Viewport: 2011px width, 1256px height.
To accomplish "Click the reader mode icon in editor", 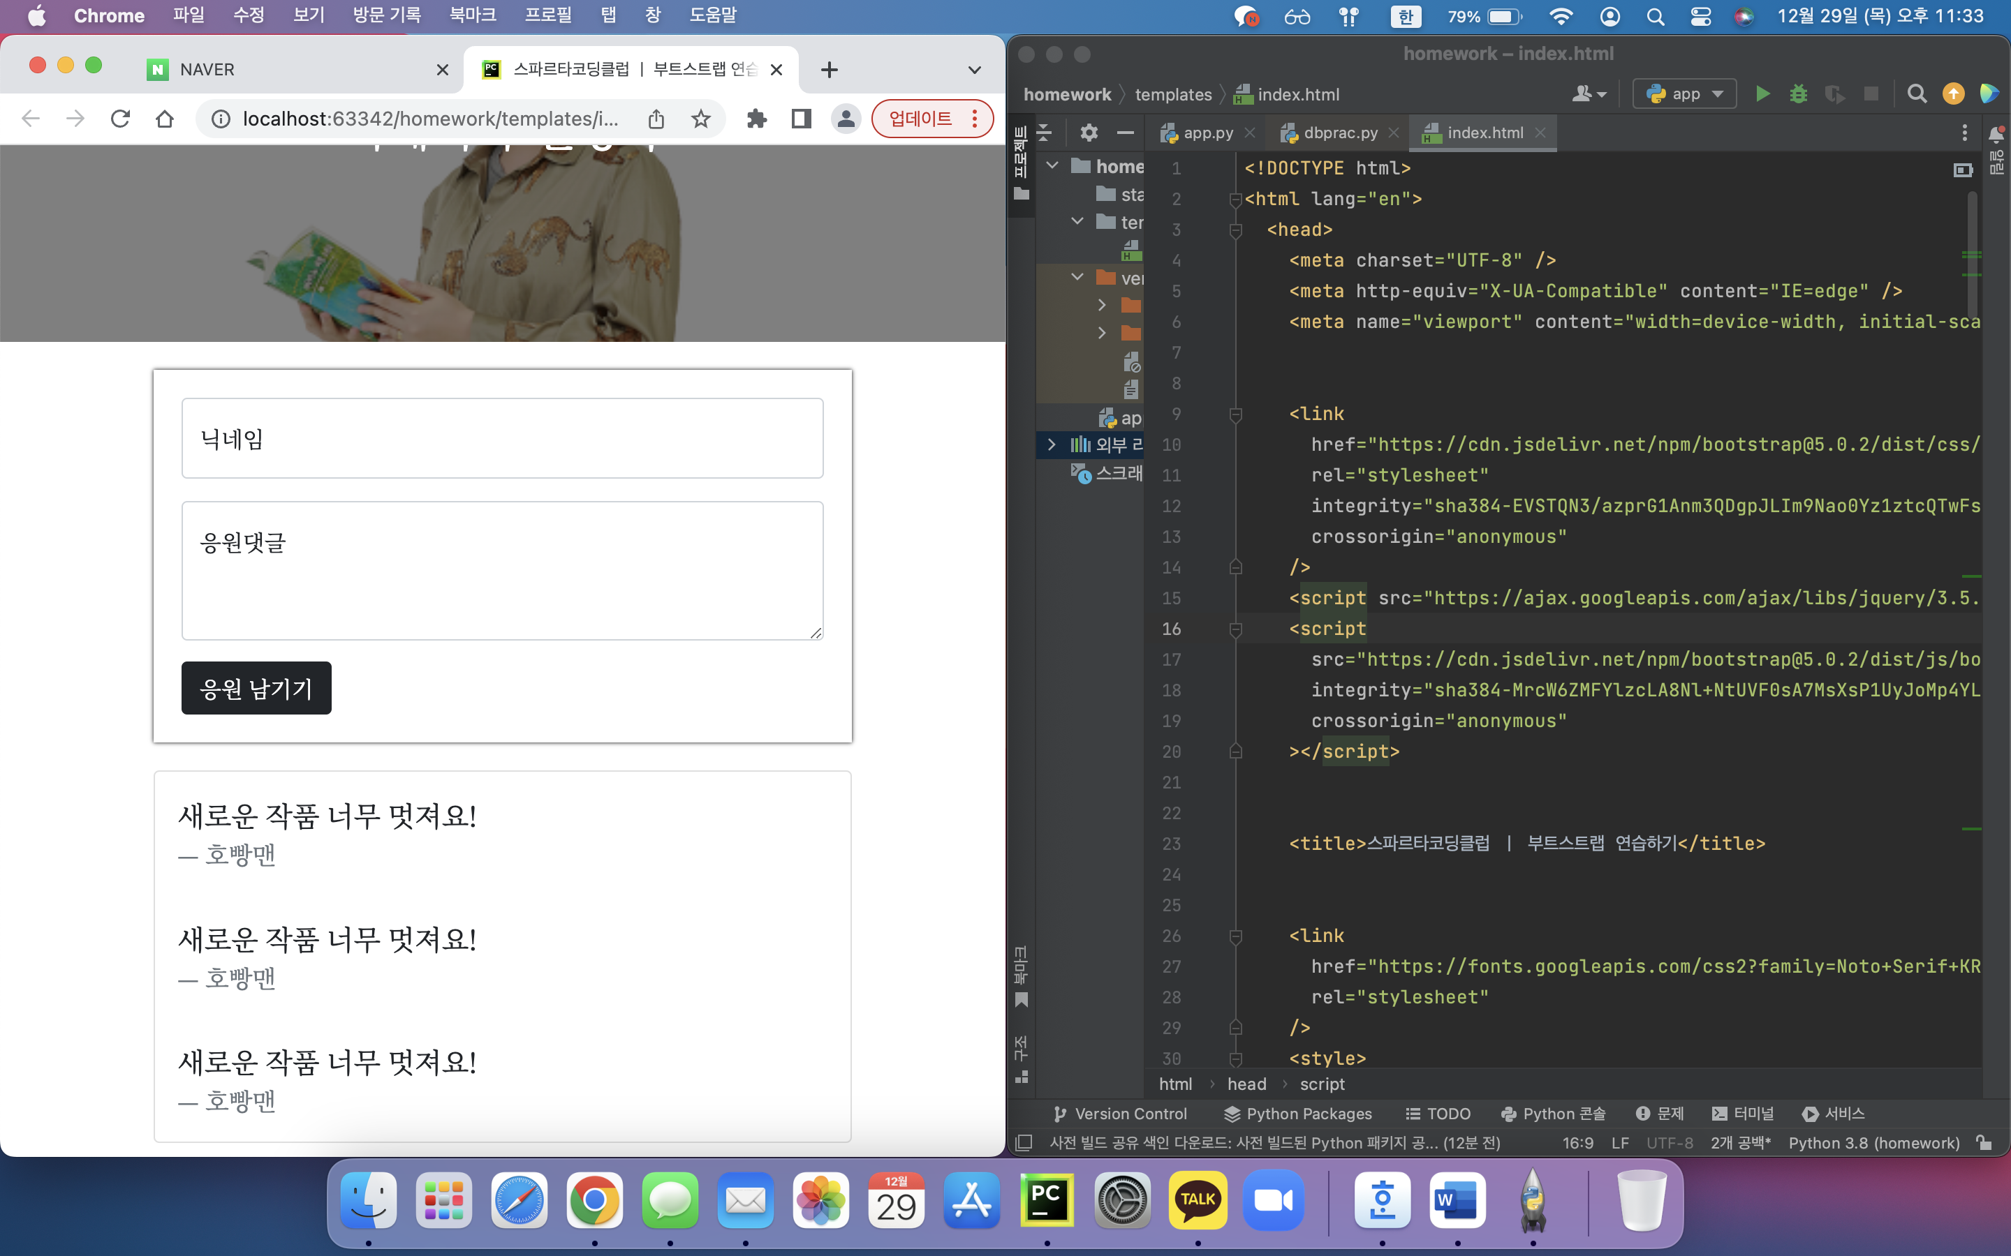I will pyautogui.click(x=1963, y=170).
